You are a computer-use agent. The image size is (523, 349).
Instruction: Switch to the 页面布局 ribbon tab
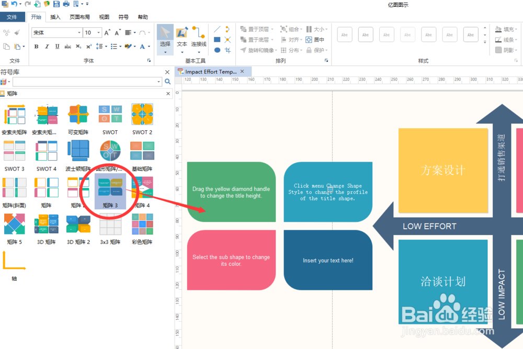[79, 17]
